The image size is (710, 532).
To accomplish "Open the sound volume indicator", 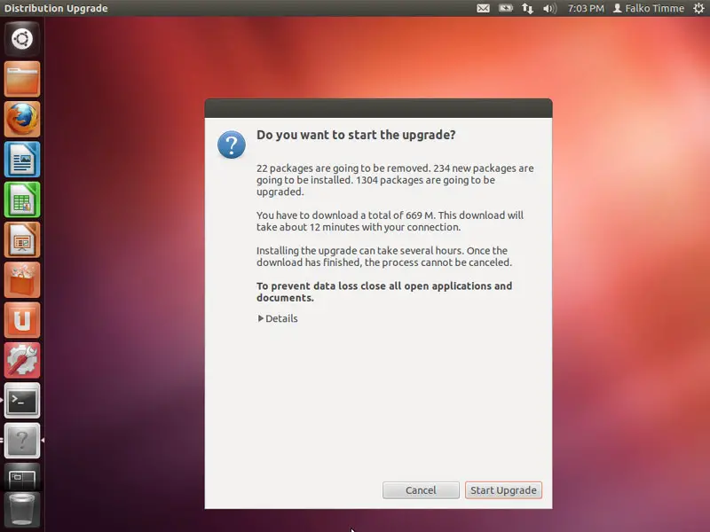I will click(549, 8).
